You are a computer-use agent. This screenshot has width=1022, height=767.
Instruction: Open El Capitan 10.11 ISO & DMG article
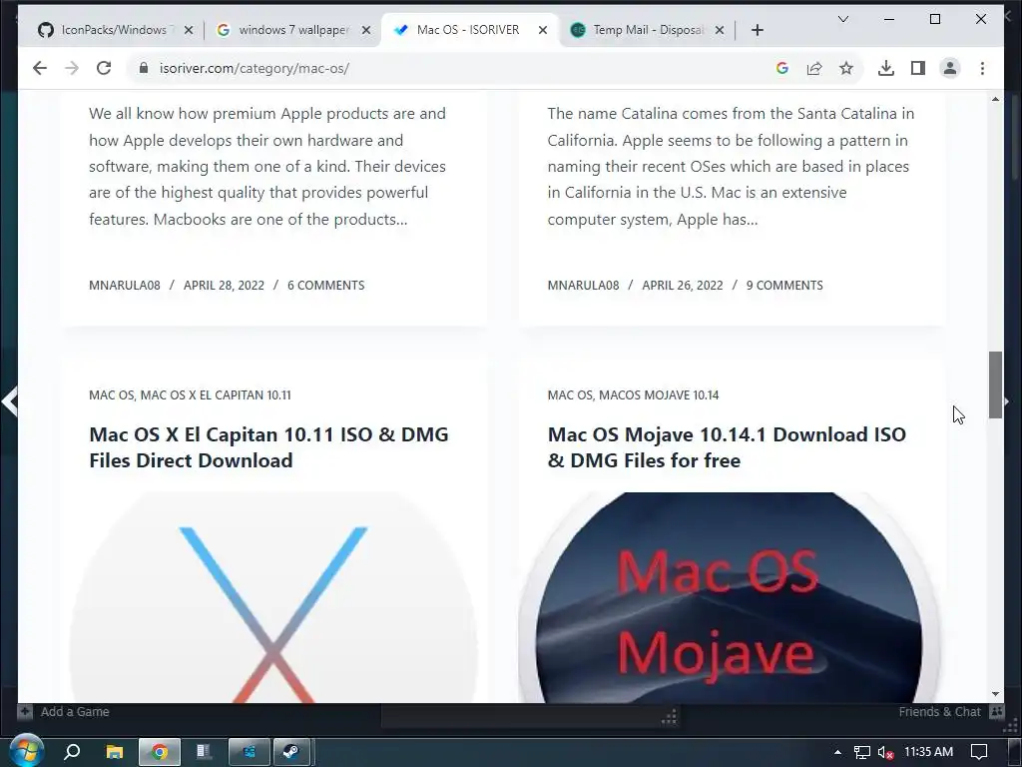pos(268,447)
